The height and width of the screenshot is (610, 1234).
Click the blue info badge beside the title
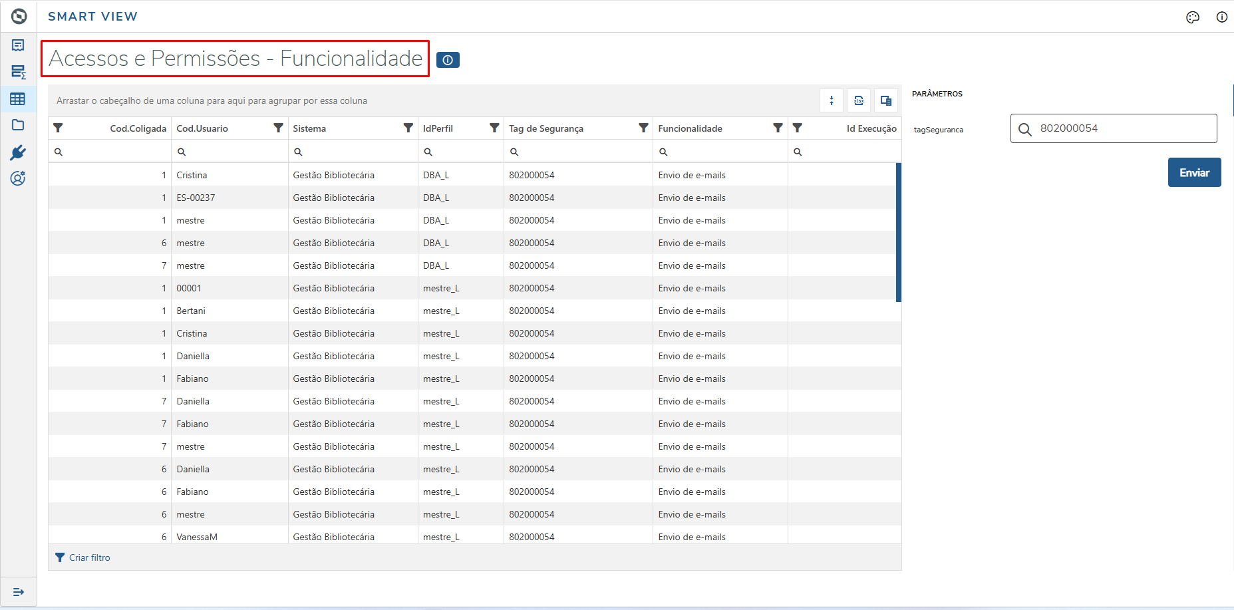448,60
